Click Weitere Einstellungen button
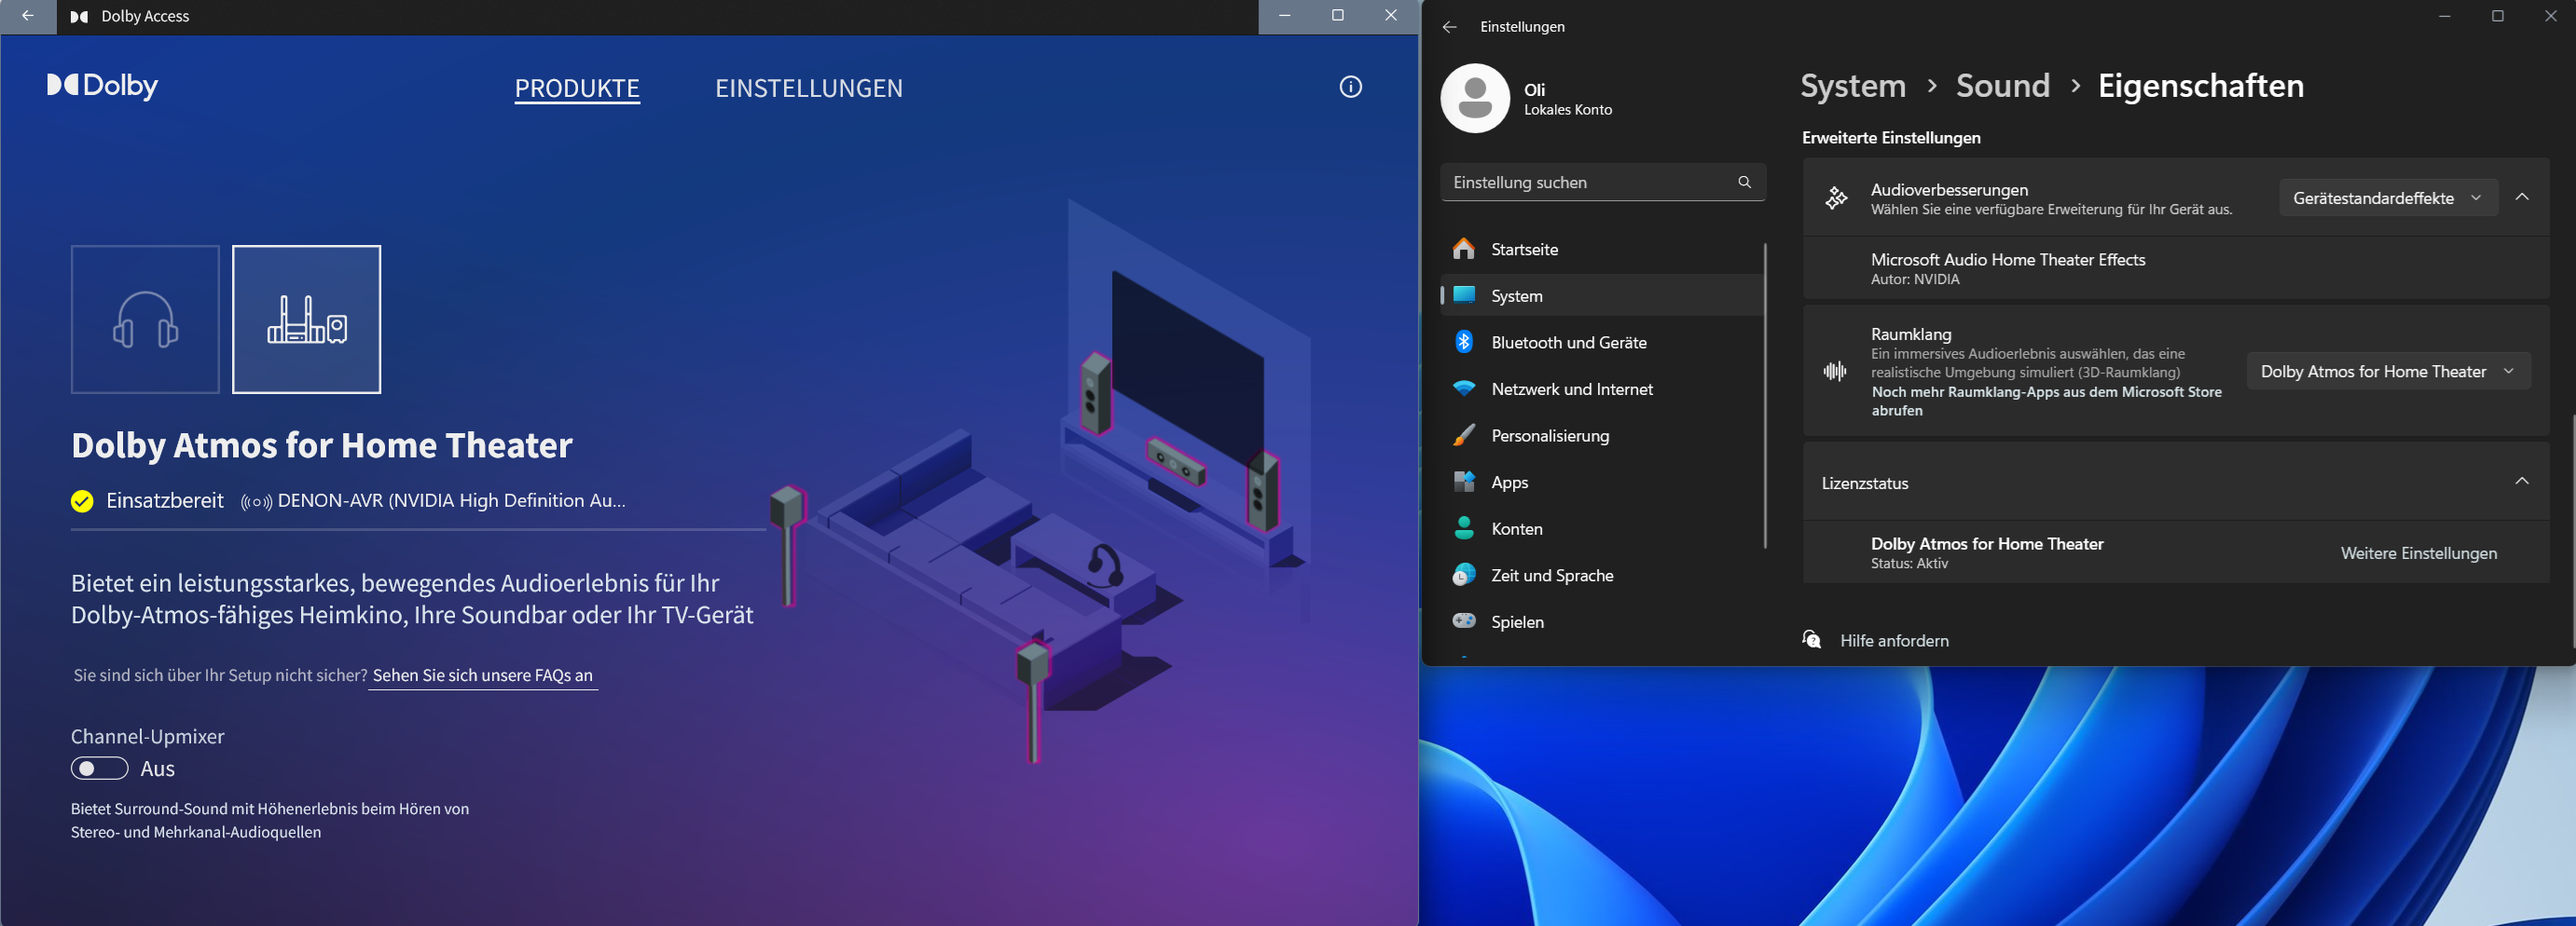Screen dimensions: 2576x926 pos(2418,552)
